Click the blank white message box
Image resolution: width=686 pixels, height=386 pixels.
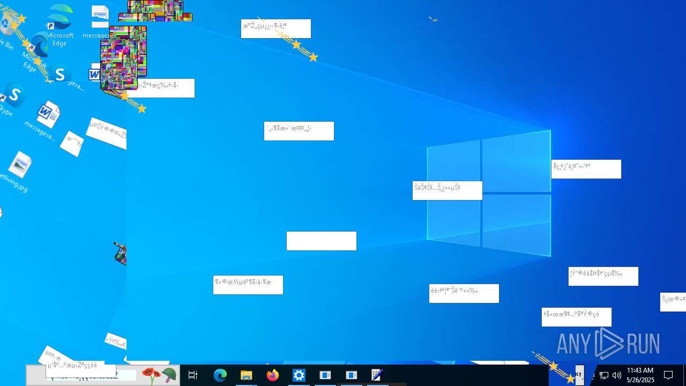322,241
